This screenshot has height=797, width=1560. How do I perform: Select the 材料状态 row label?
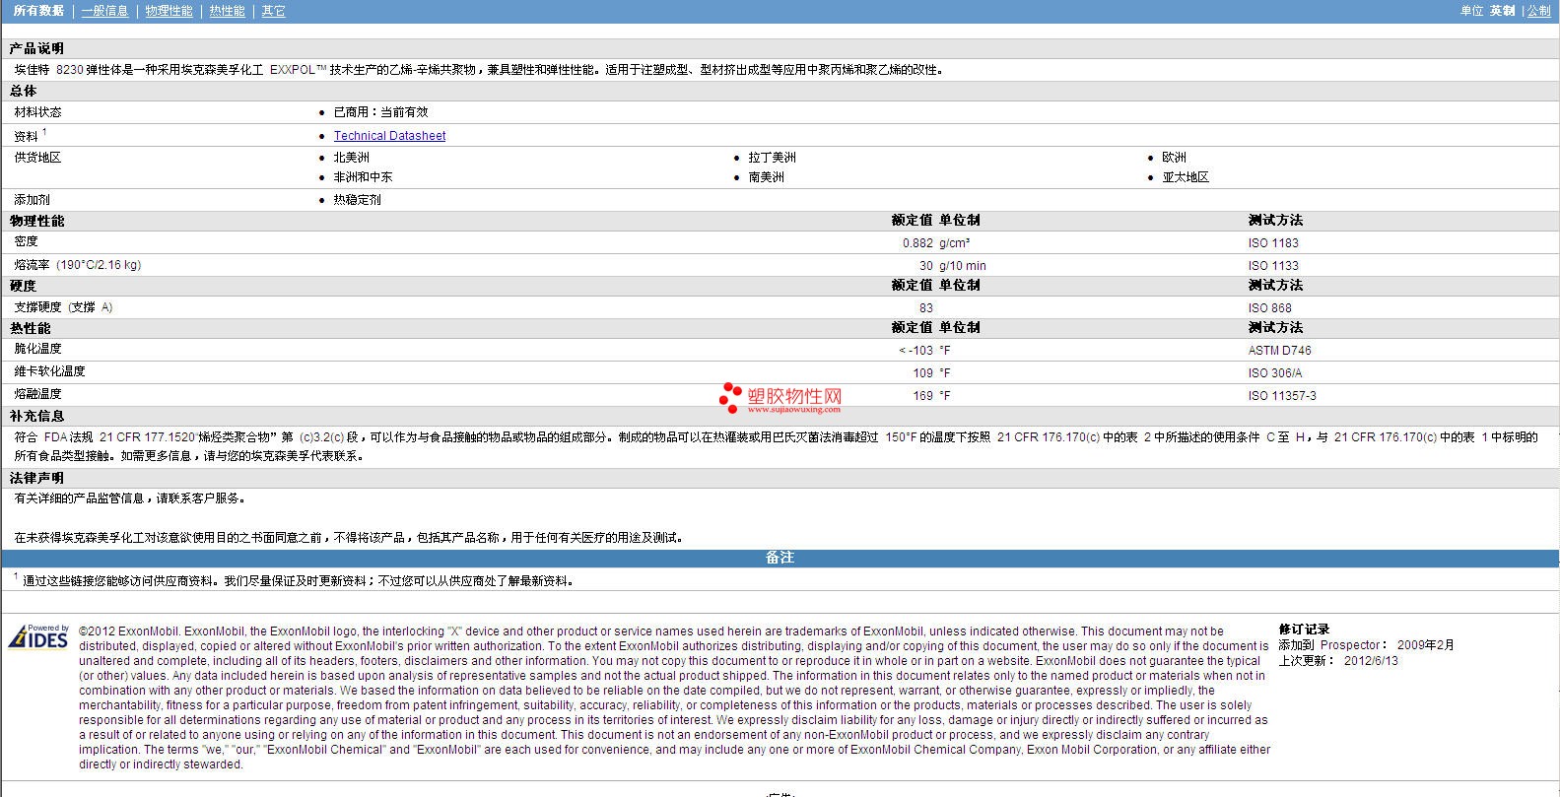(37, 112)
